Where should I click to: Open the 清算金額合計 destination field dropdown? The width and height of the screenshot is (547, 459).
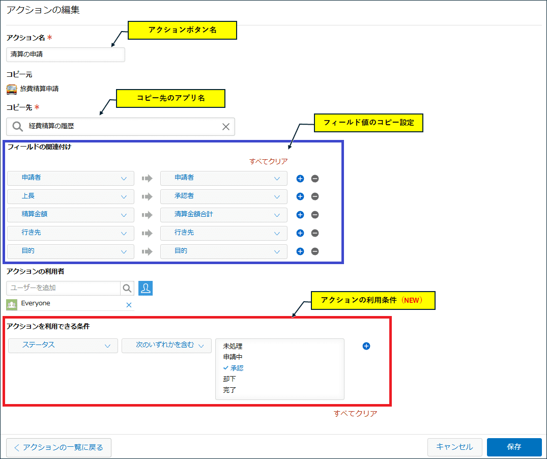[223, 215]
